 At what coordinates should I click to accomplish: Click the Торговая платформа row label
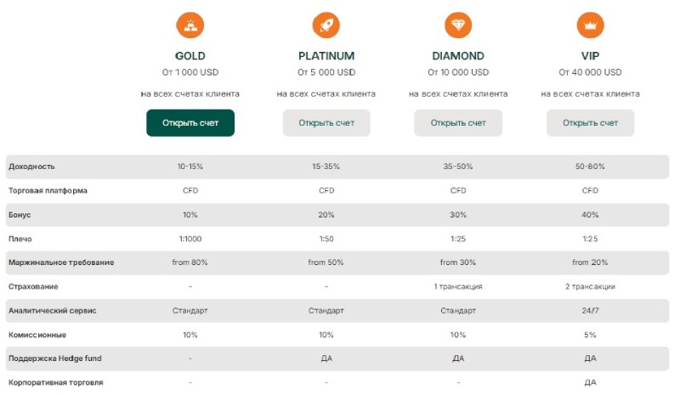pos(48,190)
